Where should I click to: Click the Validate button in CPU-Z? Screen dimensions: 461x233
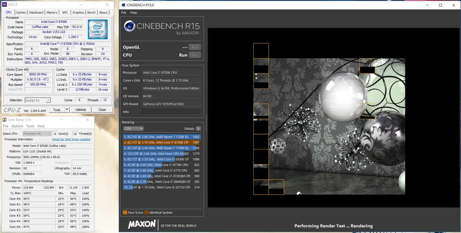(x=81, y=110)
